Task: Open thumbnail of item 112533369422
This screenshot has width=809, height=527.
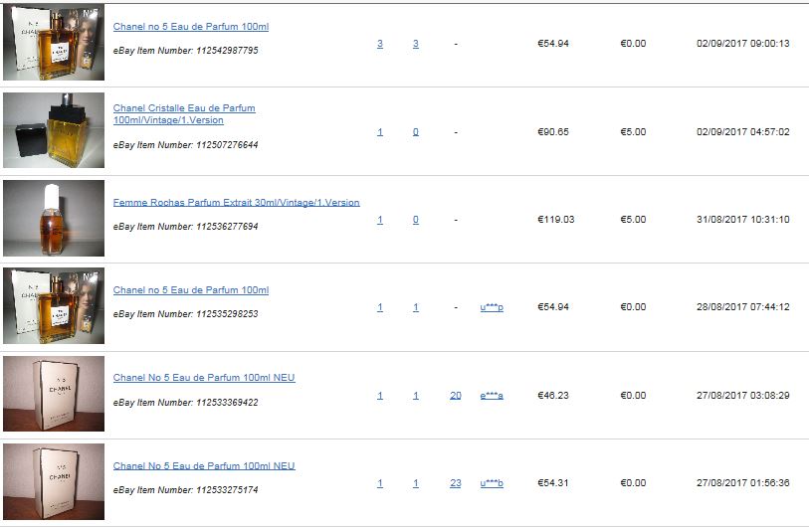Action: pos(54,394)
